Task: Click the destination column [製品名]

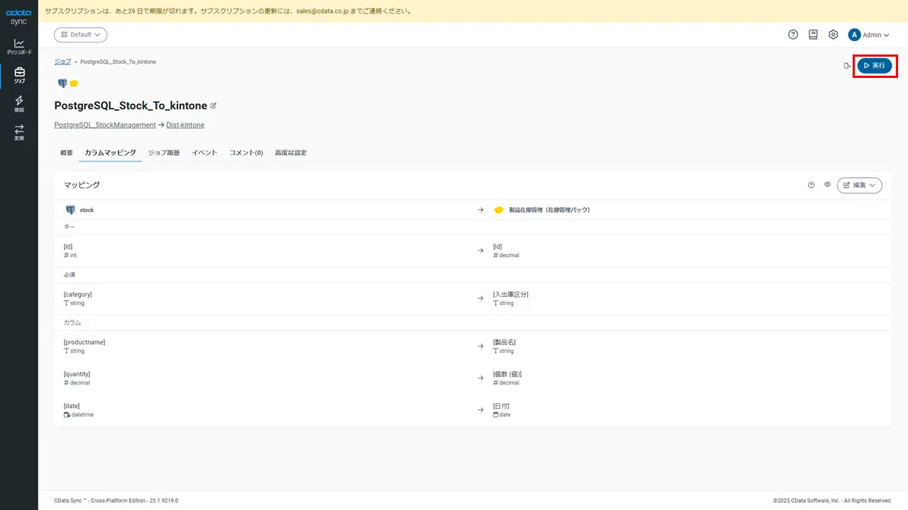Action: click(x=504, y=342)
